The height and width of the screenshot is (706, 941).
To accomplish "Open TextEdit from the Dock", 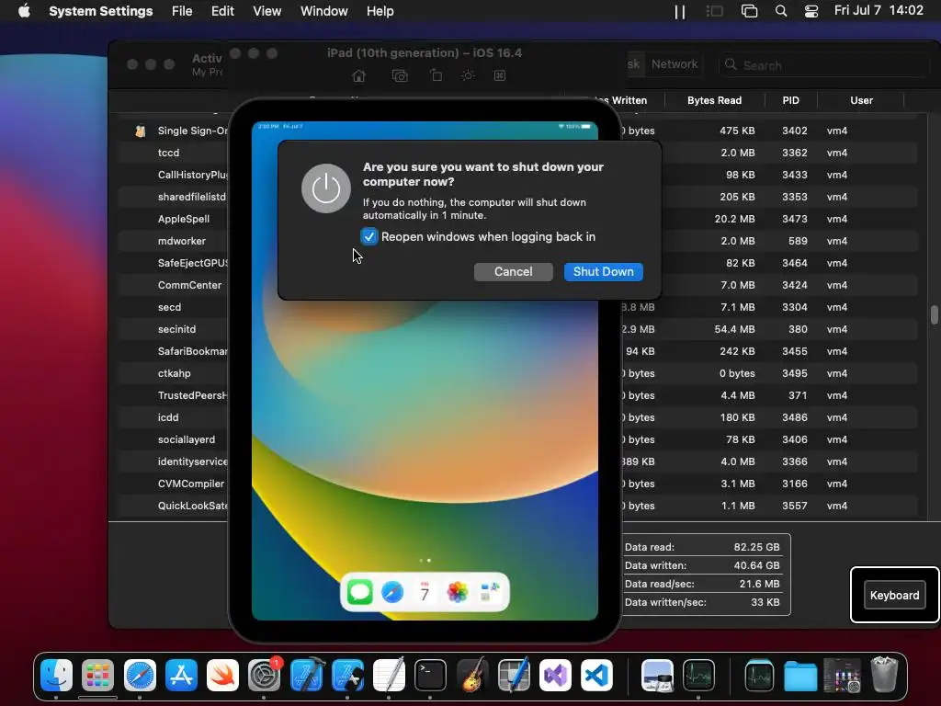I will click(x=389, y=676).
